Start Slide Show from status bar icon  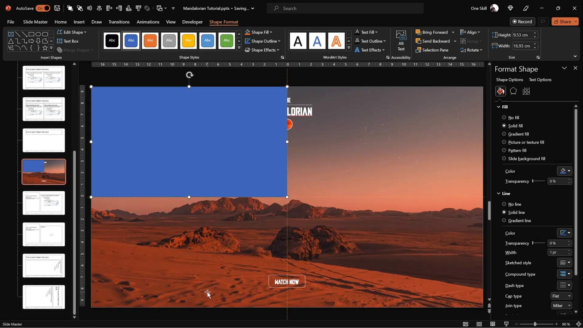pyautogui.click(x=506, y=324)
